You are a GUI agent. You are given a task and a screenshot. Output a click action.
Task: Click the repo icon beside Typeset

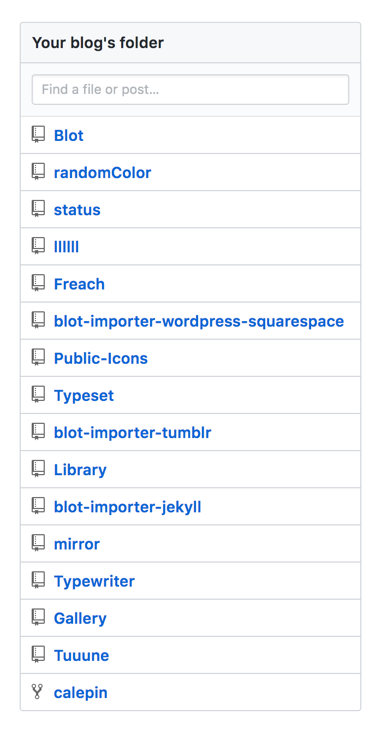coord(38,395)
